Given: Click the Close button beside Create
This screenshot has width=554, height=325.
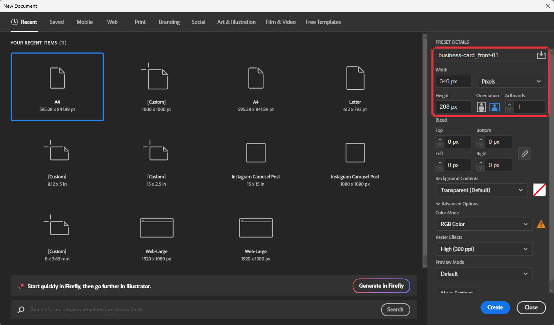Looking at the screenshot, I should coord(531,307).
